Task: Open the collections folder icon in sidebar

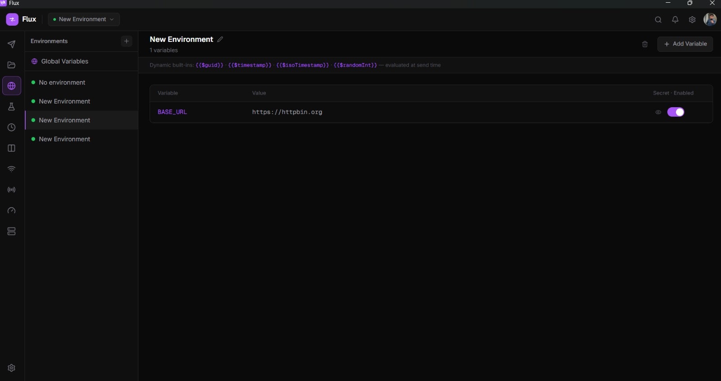Action: 12,65
